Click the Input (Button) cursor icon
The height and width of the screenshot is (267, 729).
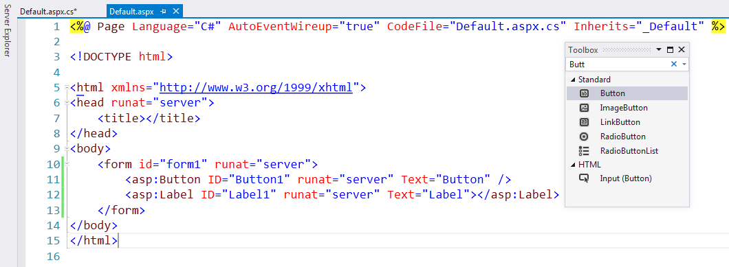[x=585, y=178]
